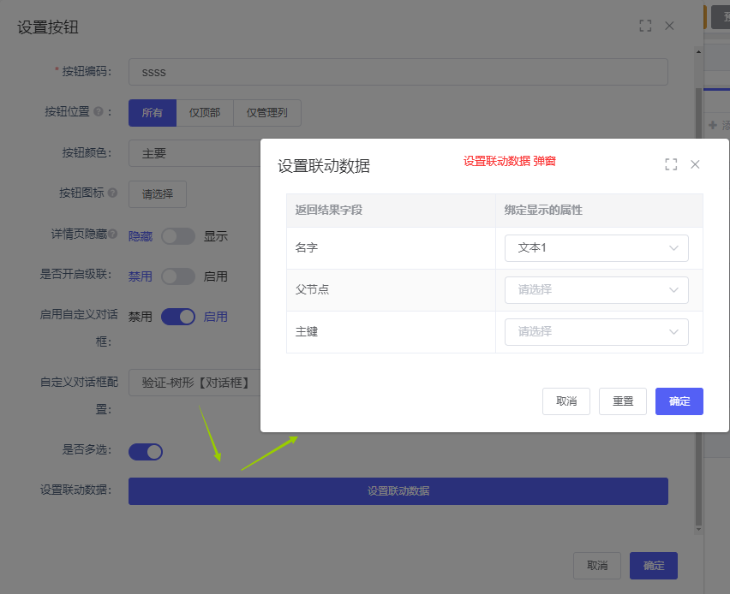Select the 仅顶部 position option
730x594 pixels.
point(205,113)
